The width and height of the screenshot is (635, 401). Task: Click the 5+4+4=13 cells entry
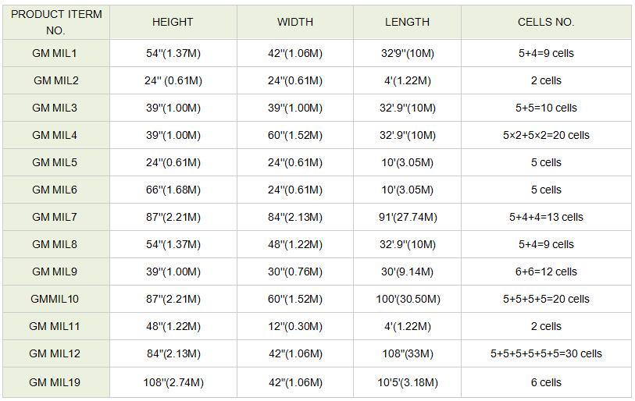546,217
